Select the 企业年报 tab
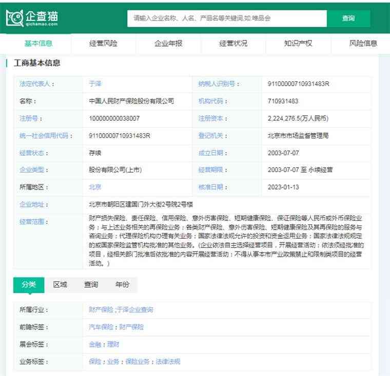The height and width of the screenshot is (376, 390). (x=168, y=44)
